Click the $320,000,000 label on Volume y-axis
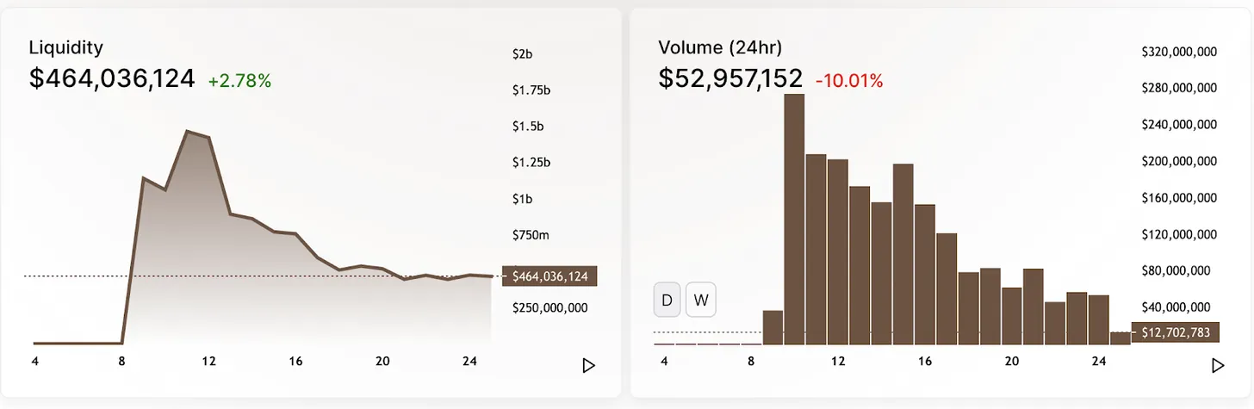The image size is (1254, 409). pos(1178,52)
